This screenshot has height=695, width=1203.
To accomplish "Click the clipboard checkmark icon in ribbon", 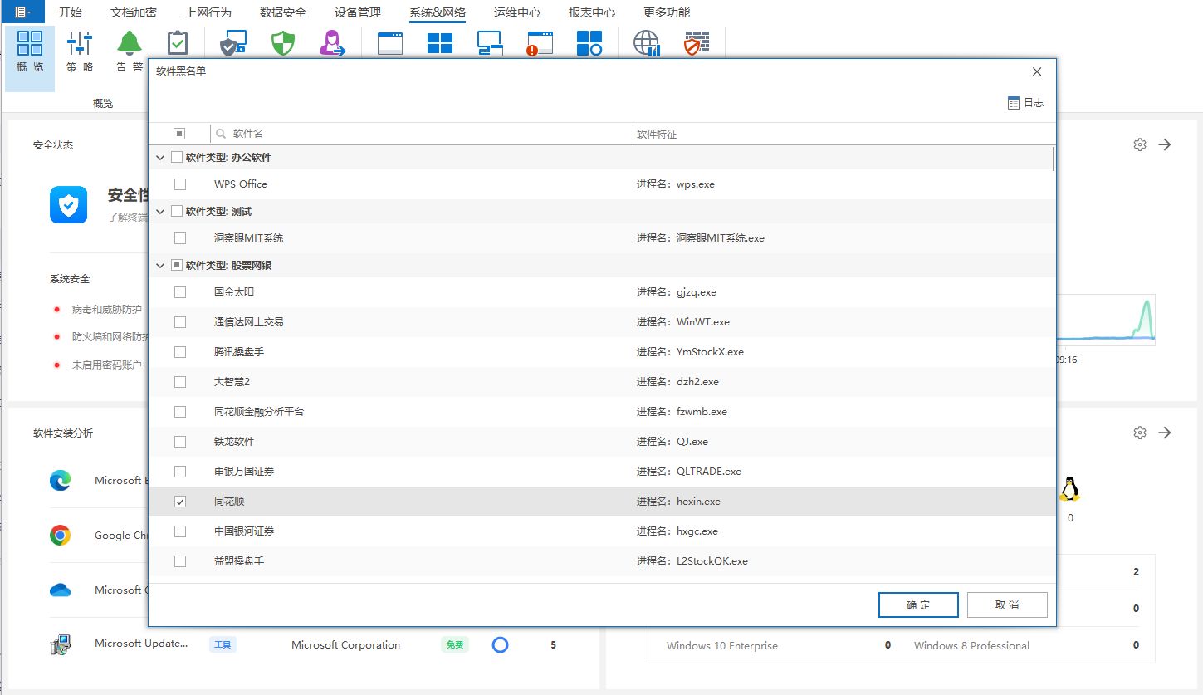I will [178, 43].
